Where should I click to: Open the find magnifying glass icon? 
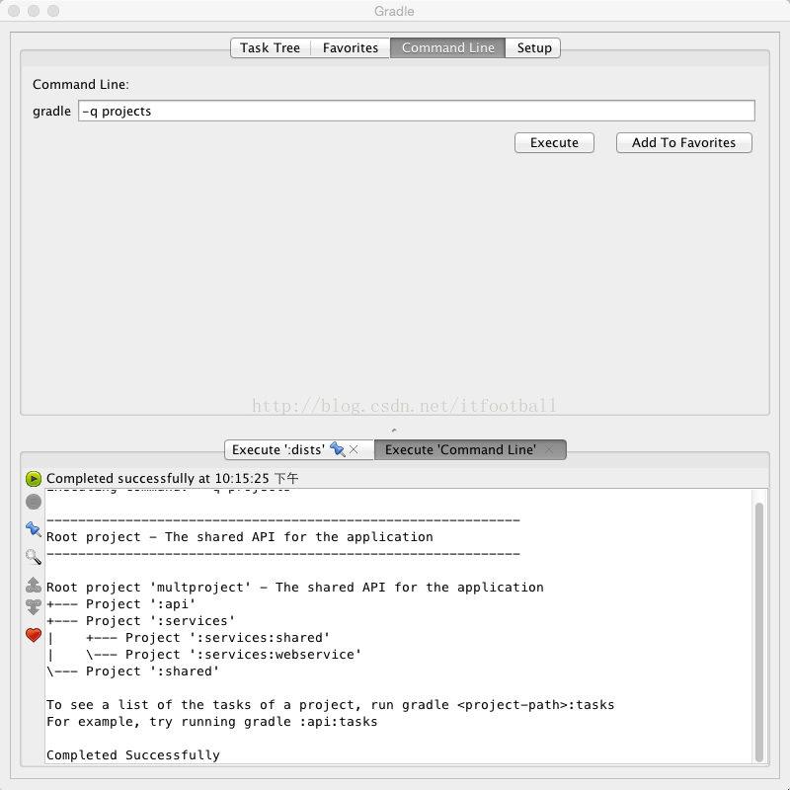(x=34, y=557)
